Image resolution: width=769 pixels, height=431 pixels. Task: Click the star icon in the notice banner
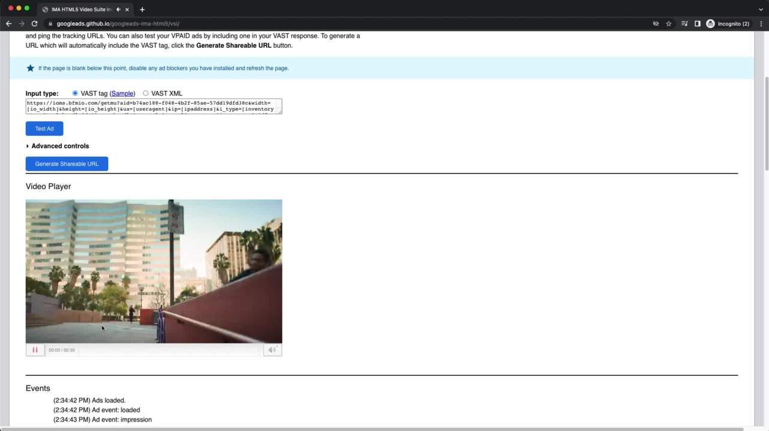(30, 68)
